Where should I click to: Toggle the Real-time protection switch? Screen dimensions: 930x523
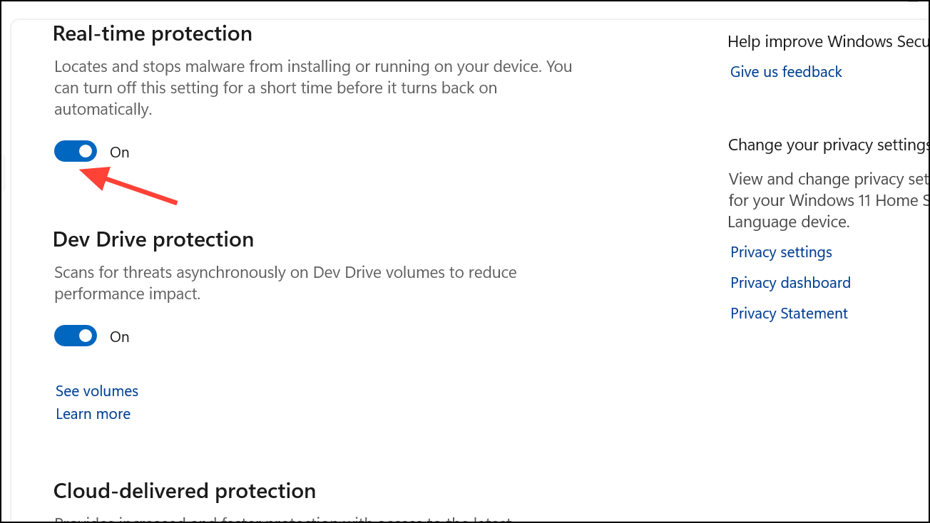[75, 151]
